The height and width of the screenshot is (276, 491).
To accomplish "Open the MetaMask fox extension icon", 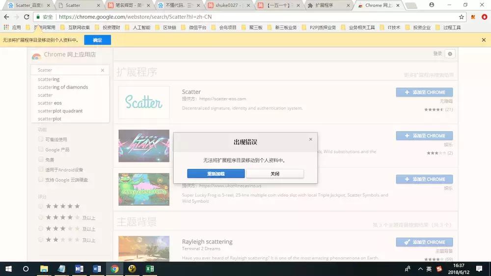I will tap(473, 17).
